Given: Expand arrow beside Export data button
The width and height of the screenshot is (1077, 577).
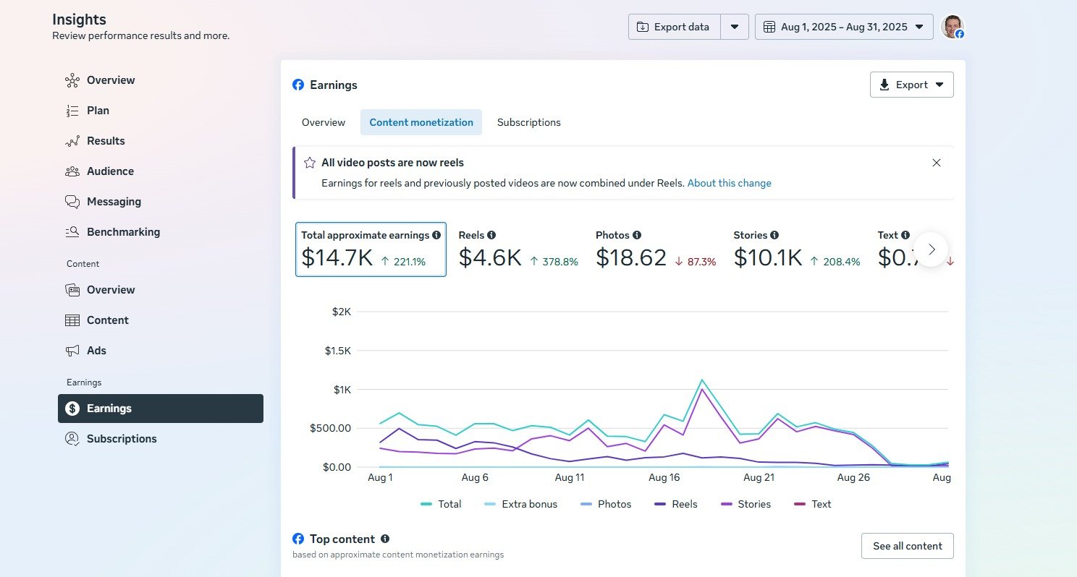Looking at the screenshot, I should coord(735,27).
